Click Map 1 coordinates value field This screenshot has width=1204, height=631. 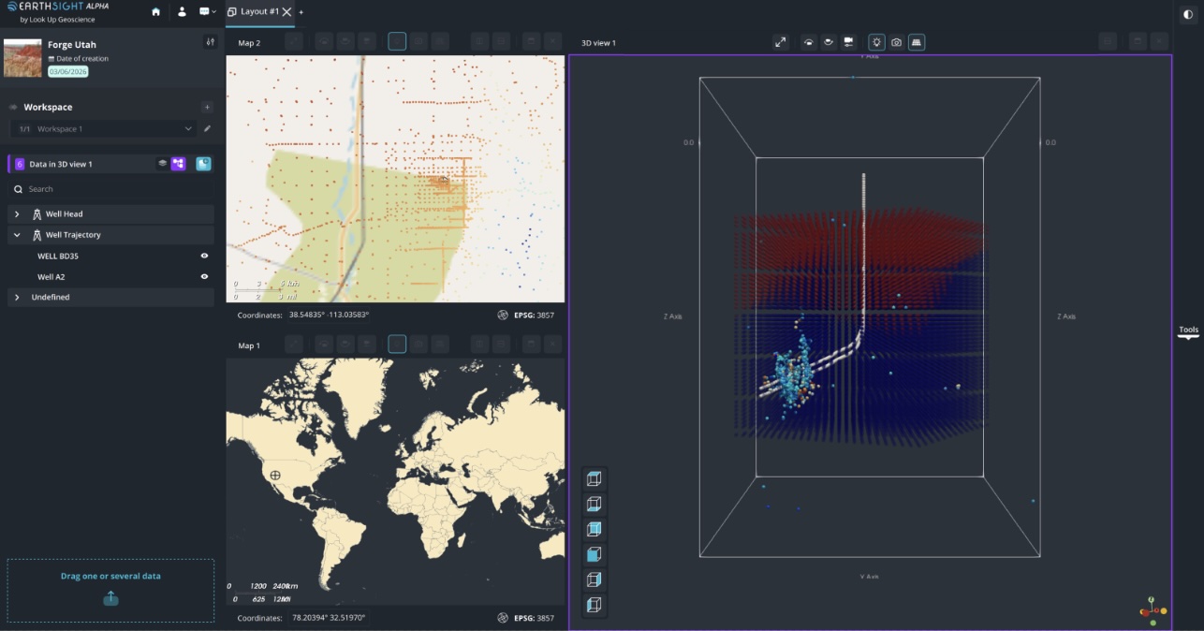329,618
